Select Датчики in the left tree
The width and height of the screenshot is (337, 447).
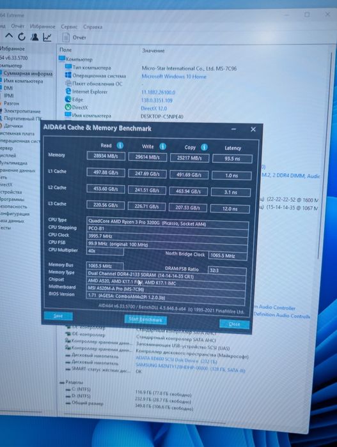click(x=13, y=126)
